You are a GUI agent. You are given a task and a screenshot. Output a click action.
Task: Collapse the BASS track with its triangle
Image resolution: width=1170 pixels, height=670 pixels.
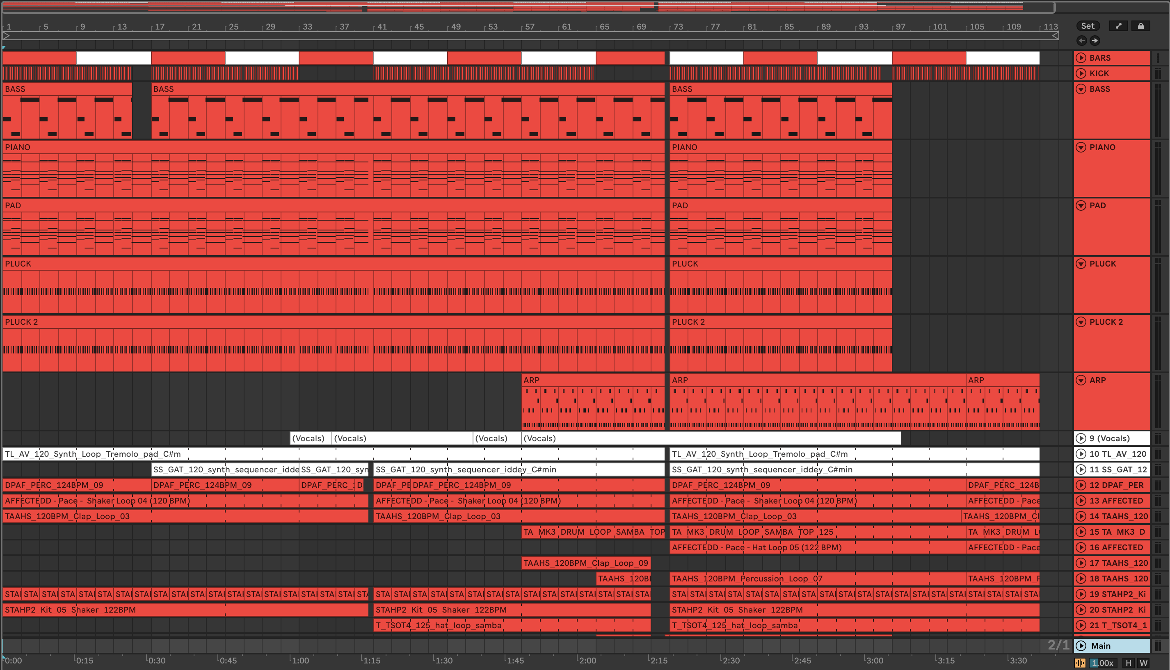point(1081,89)
